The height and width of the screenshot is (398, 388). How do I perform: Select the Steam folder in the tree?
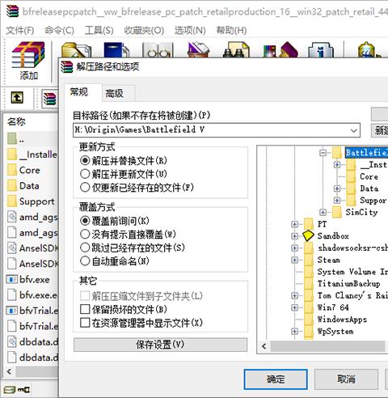point(328,260)
